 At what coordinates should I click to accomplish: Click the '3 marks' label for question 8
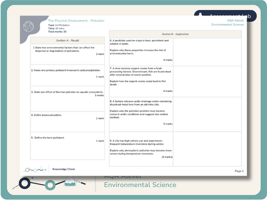pyautogui.click(x=168, y=124)
